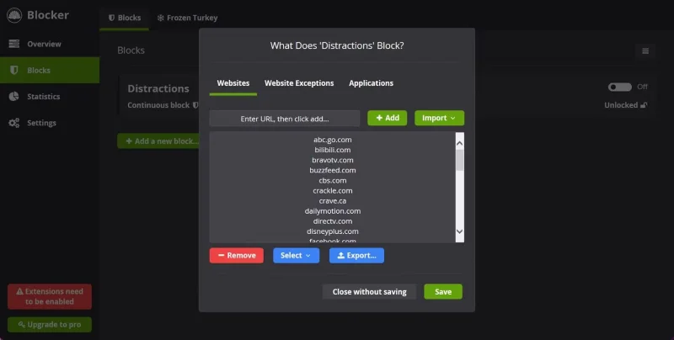Open the Statistics sidebar page

tap(43, 97)
